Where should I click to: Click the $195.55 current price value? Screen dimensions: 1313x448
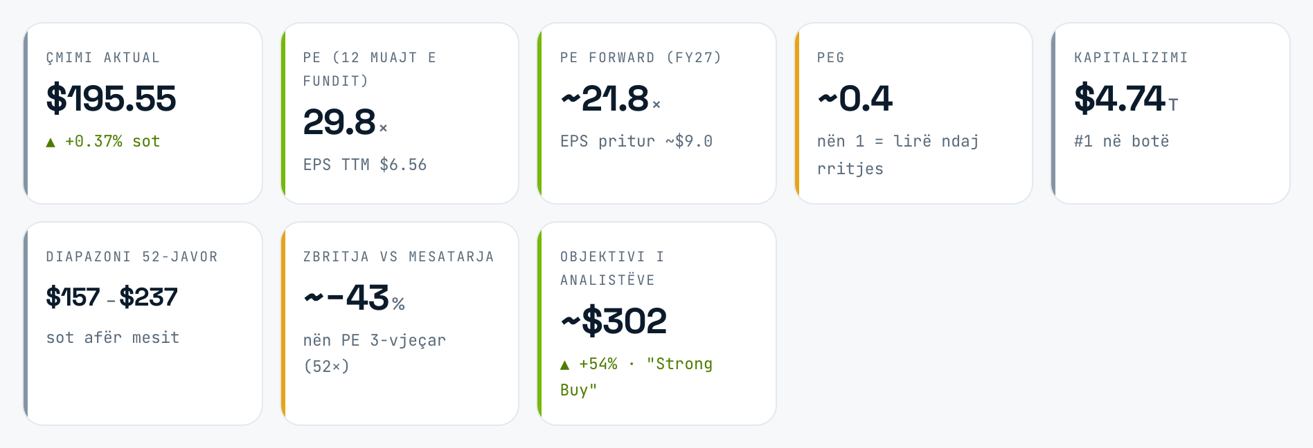[111, 98]
